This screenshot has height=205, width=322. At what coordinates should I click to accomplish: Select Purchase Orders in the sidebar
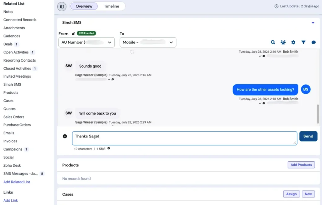pyautogui.click(x=17, y=125)
